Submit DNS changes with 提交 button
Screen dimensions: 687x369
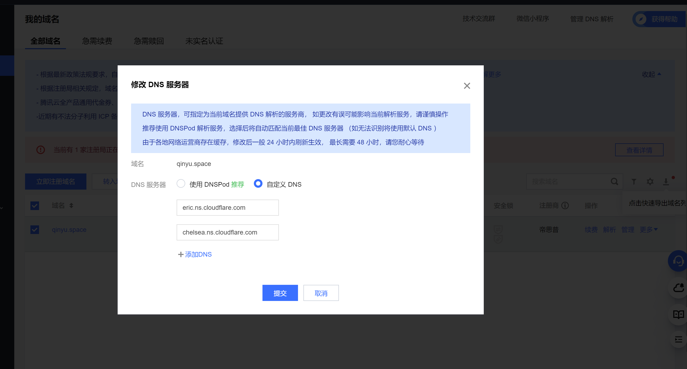click(x=280, y=293)
